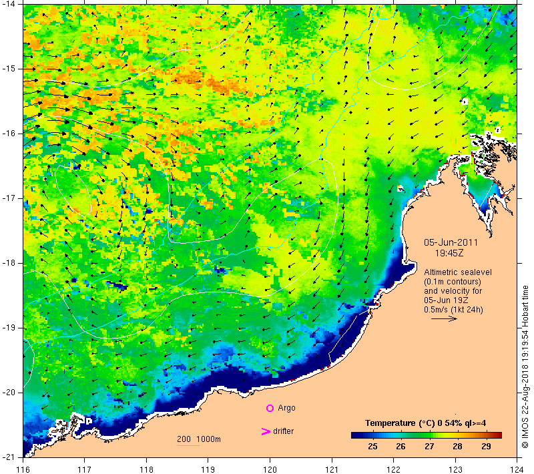The height and width of the screenshot is (474, 534).
Task: Click the 'Argo' legend label
Action: tap(286, 408)
